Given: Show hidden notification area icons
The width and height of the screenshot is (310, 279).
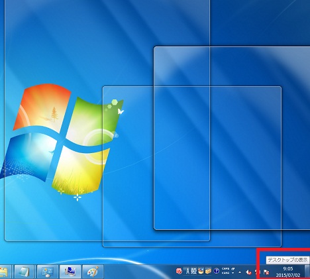Looking at the screenshot, I should (x=240, y=272).
